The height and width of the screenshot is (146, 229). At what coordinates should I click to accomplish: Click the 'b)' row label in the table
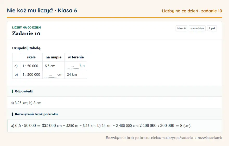(16, 74)
